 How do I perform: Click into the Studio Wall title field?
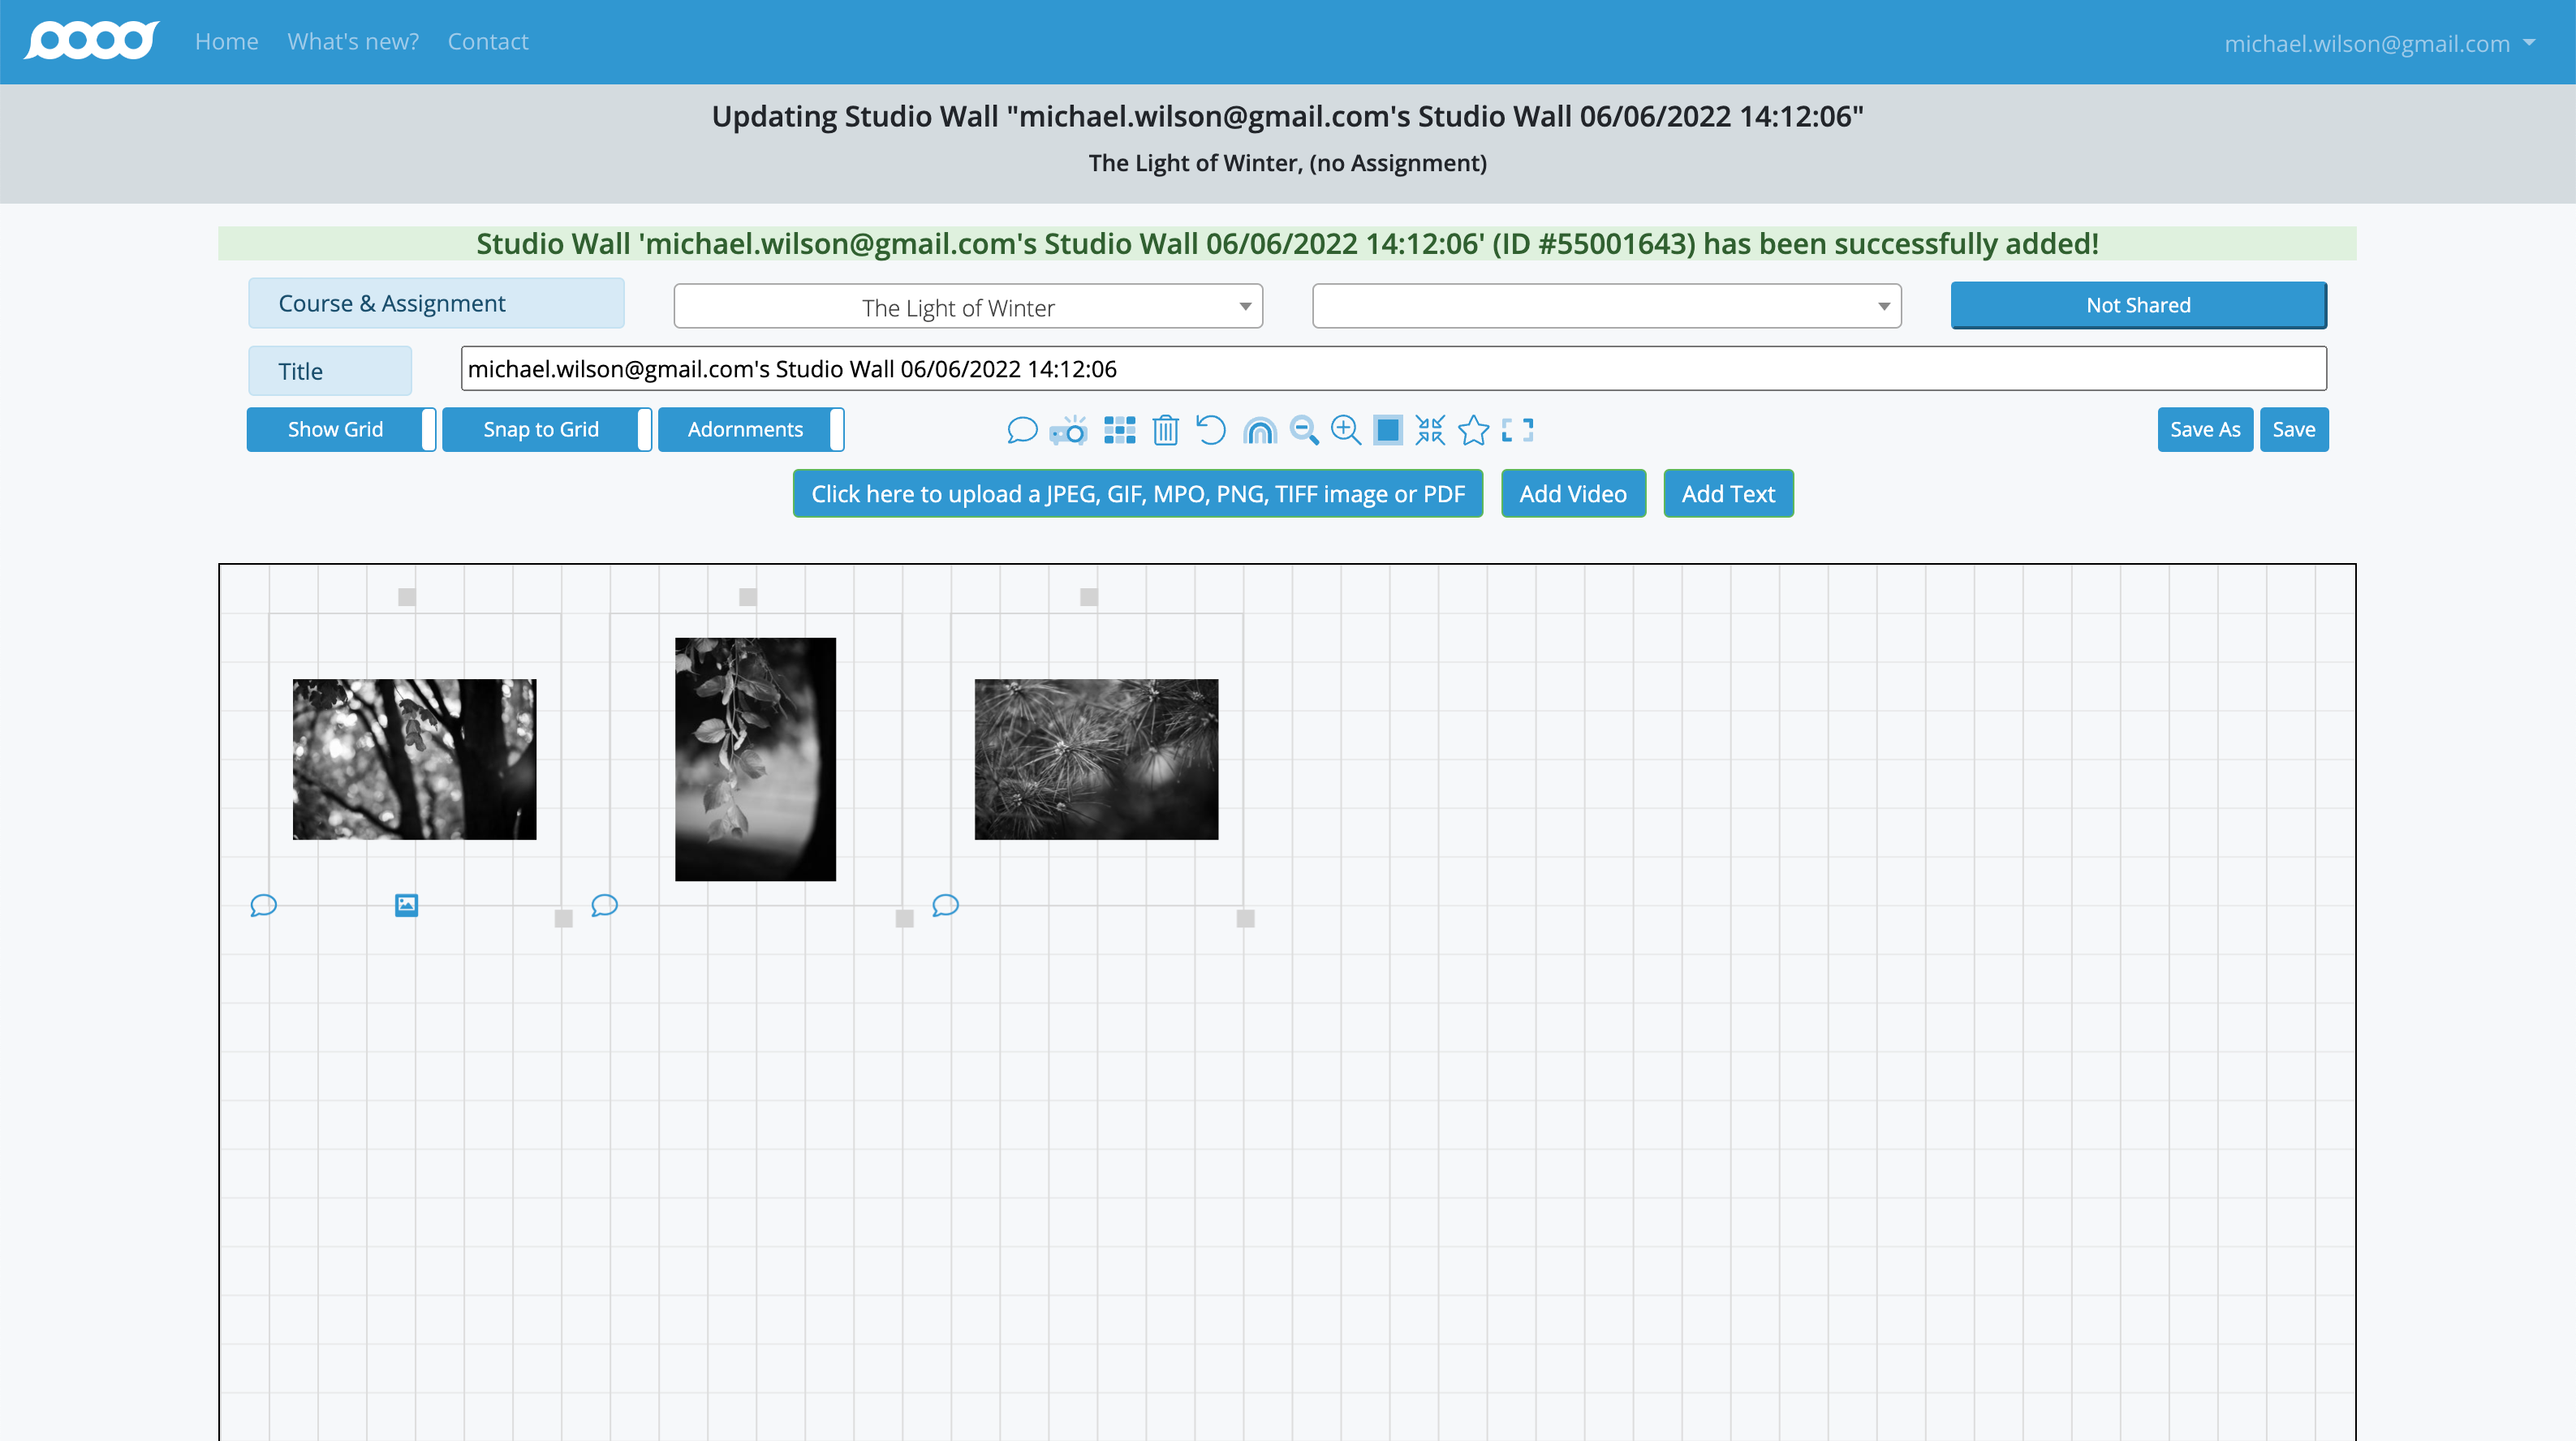tap(1394, 369)
